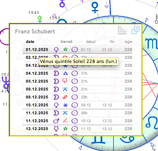Screen dimensions: 158x151
Task: Click the debut column header
Action: (x=91, y=42)
